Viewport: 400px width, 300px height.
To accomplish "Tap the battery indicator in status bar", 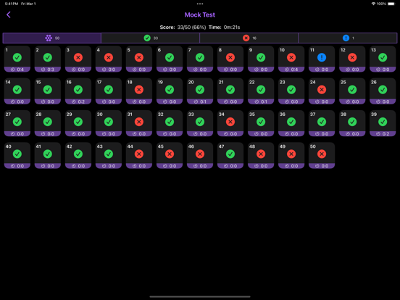I will coord(391,4).
